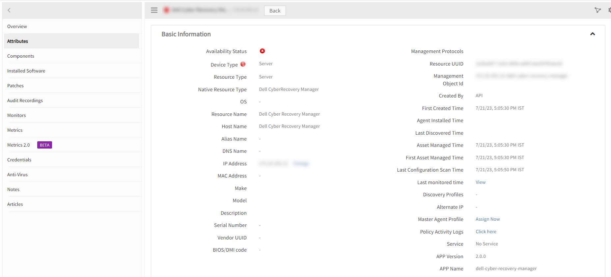Open the Overview menu item

[x=72, y=26]
